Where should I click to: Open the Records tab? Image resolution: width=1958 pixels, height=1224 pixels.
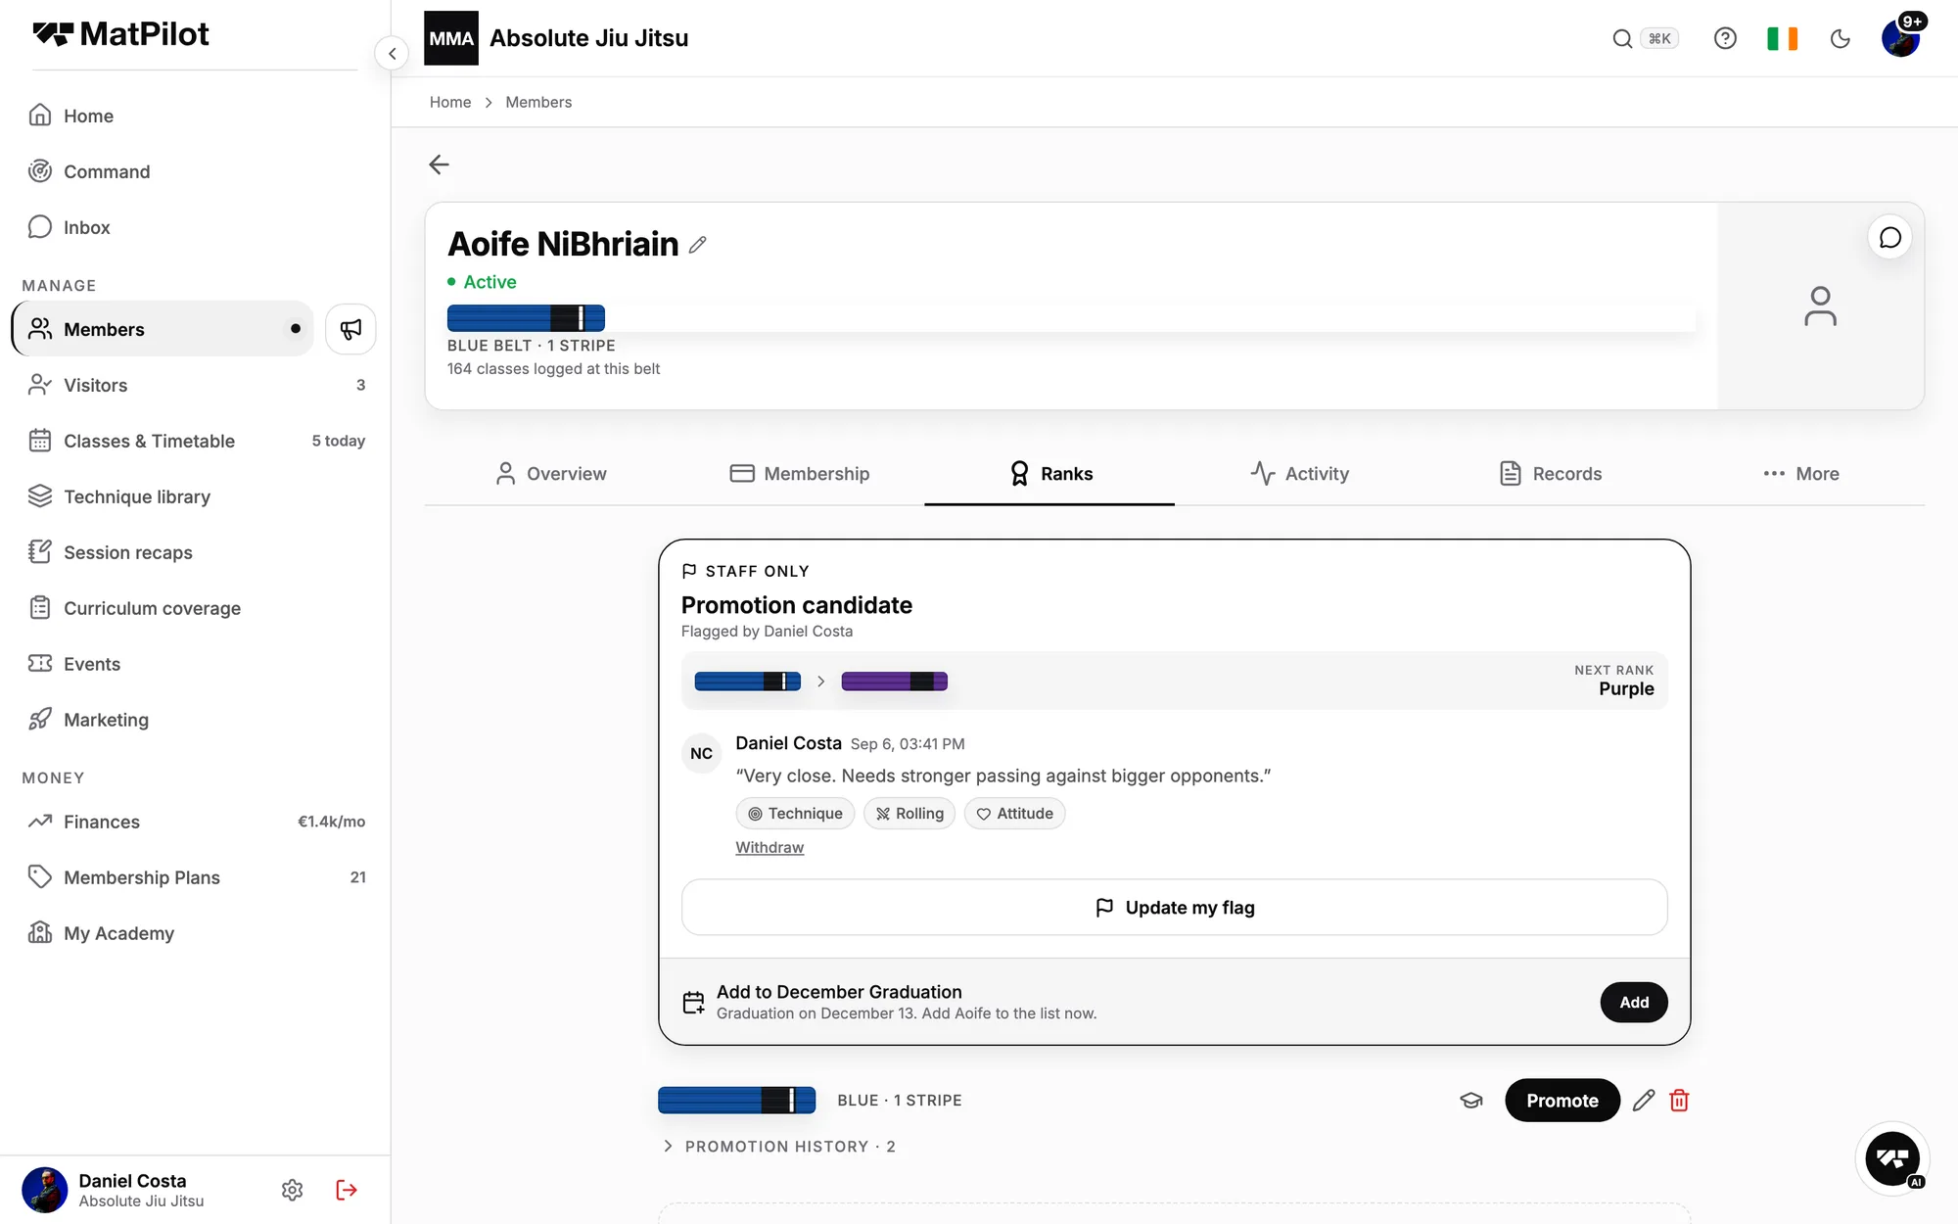(x=1551, y=474)
